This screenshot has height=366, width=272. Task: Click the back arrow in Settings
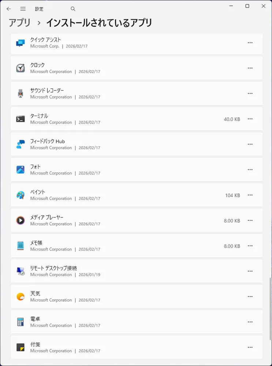9,9
